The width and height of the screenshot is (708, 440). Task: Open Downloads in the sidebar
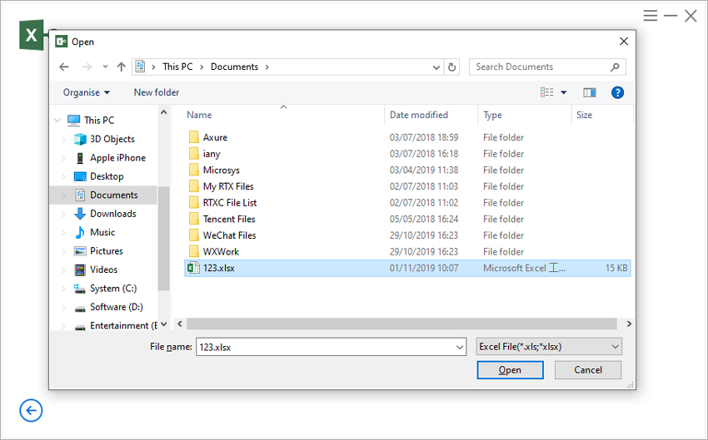113,214
